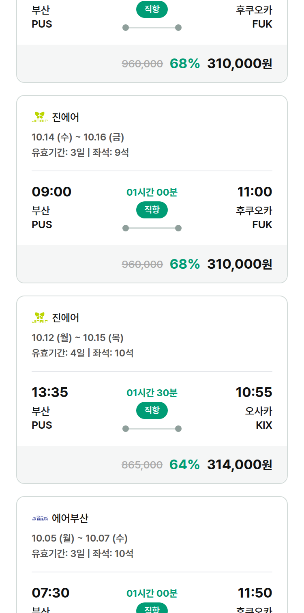Click the 진에어 name on Fukuoka card
The image size is (304, 613).
click(x=66, y=117)
